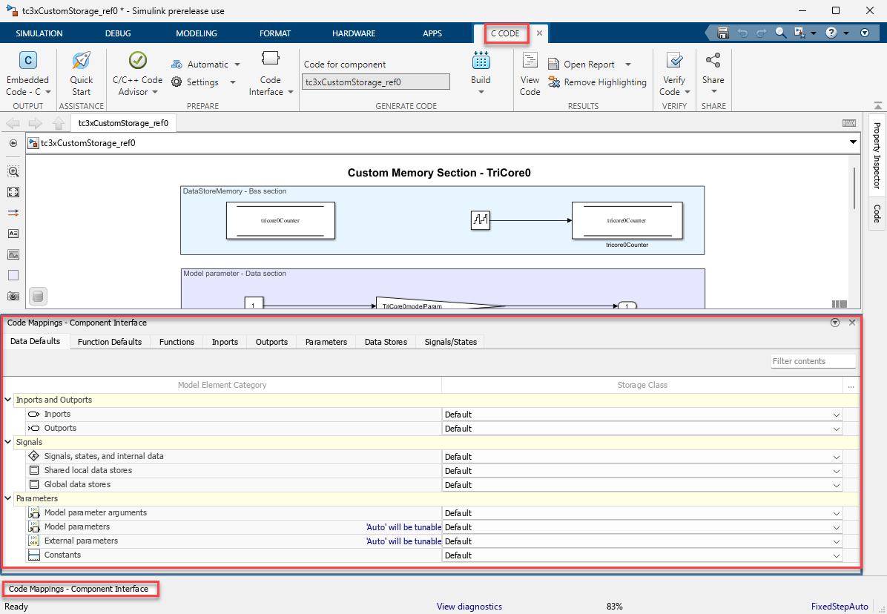Screen dimensions: 887x614
Task: Open Storage Class dropdown for Inports
Action: click(x=837, y=415)
